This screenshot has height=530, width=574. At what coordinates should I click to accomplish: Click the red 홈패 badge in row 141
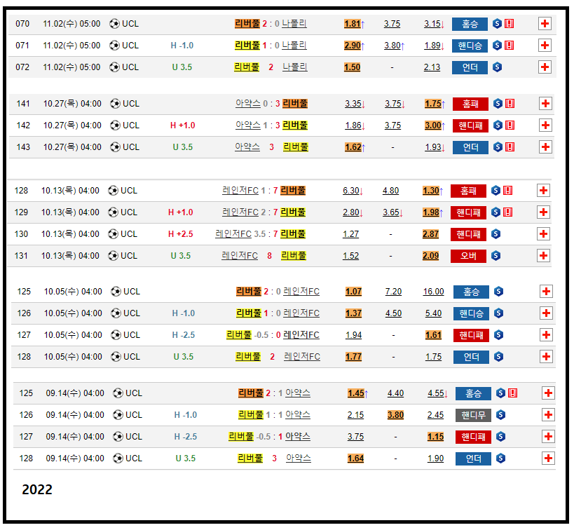click(x=470, y=104)
